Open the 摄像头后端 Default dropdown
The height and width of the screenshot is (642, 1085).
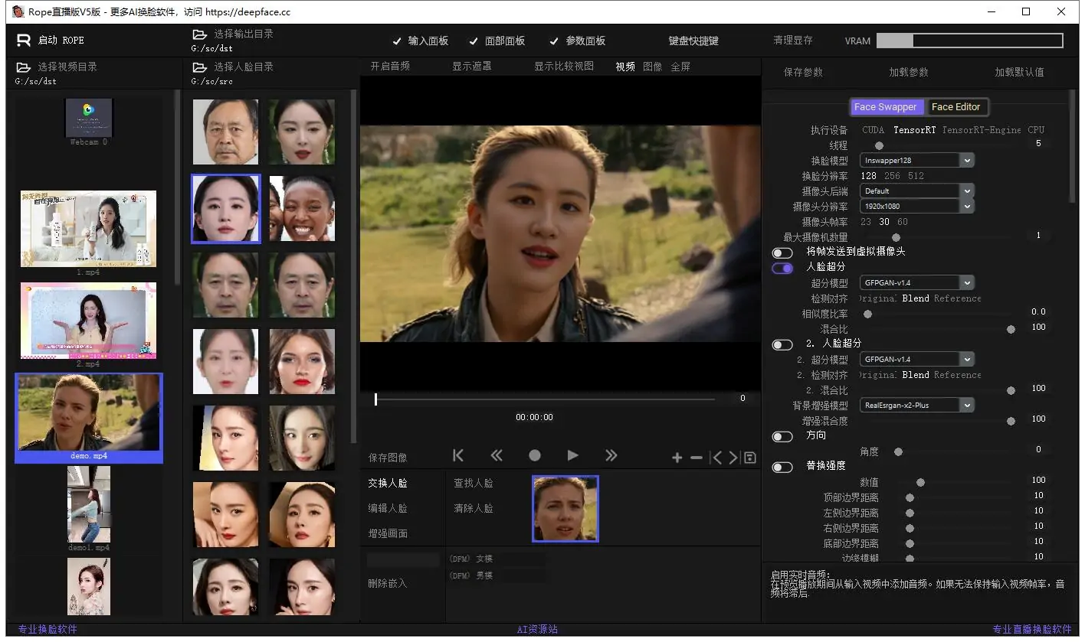916,191
